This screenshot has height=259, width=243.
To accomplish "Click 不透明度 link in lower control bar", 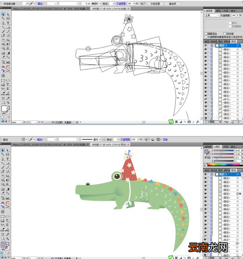I will click(125, 140).
